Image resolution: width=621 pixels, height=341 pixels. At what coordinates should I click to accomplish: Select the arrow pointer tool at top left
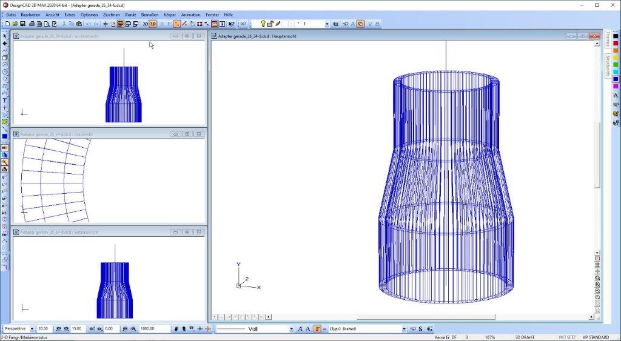tap(5, 36)
